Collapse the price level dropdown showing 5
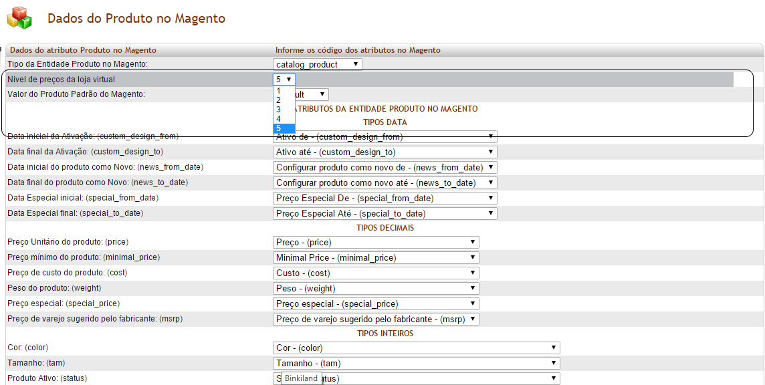The width and height of the screenshot is (765, 385). coord(284,79)
